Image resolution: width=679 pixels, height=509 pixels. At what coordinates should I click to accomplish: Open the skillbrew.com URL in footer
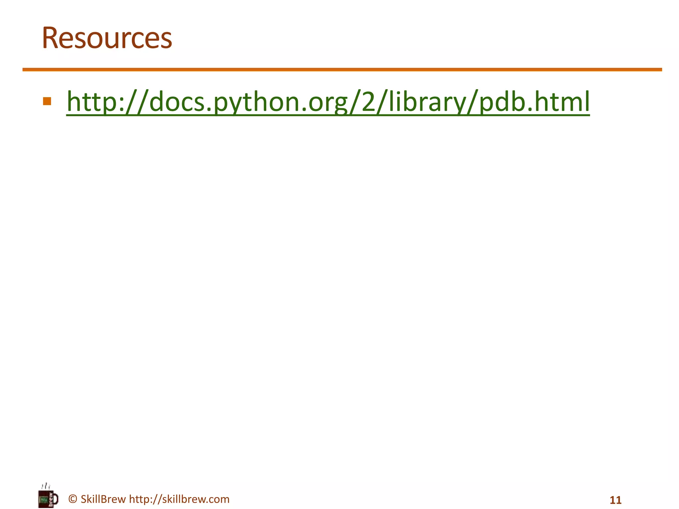point(179,499)
